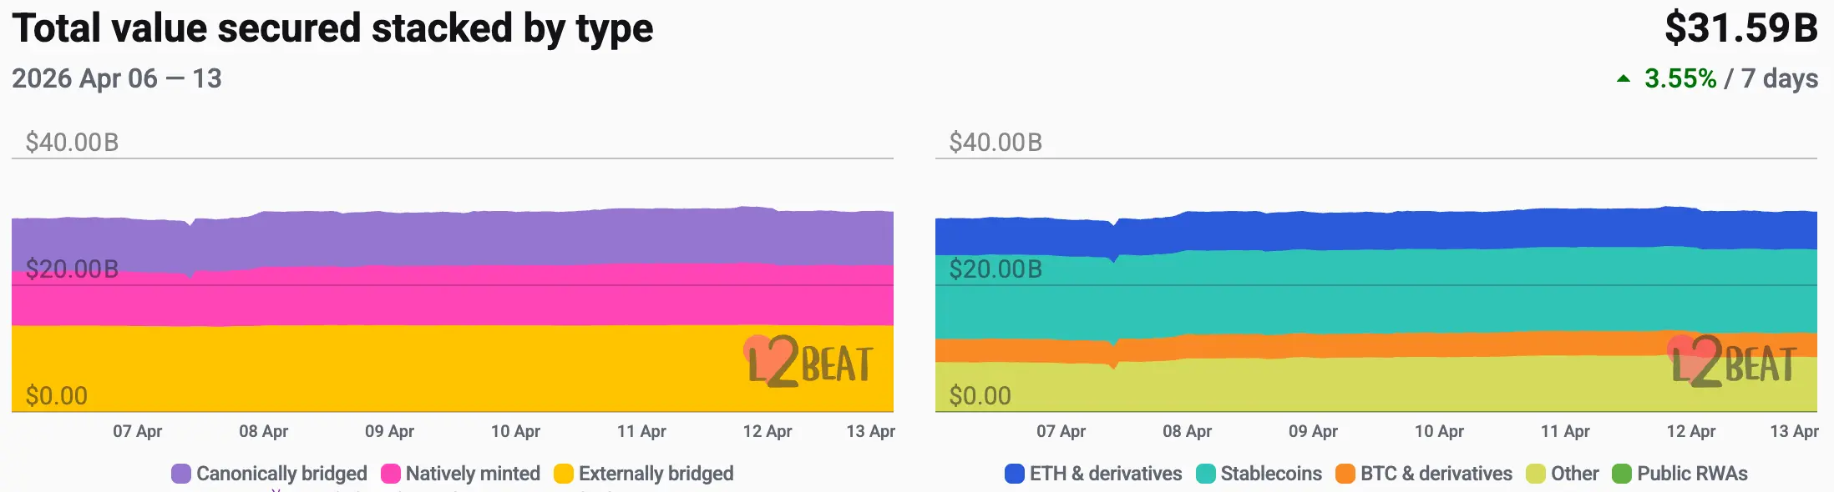The image size is (1834, 492).
Task: Click the L2BEAT logo on left chart
Action: (808, 363)
